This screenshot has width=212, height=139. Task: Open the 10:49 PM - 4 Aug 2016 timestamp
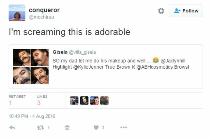pos(32,116)
